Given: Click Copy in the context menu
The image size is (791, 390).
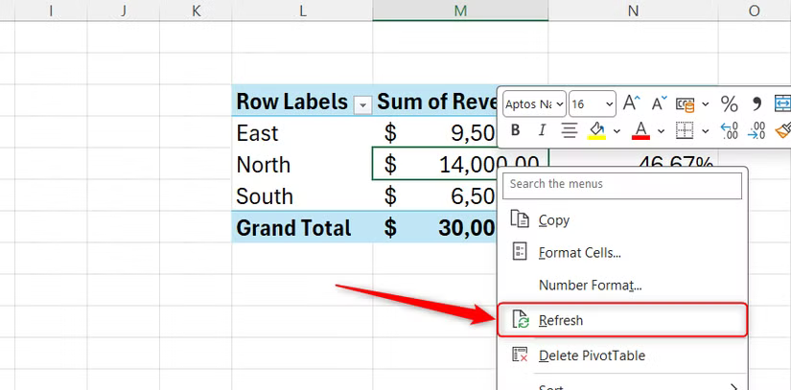Looking at the screenshot, I should pyautogui.click(x=553, y=219).
